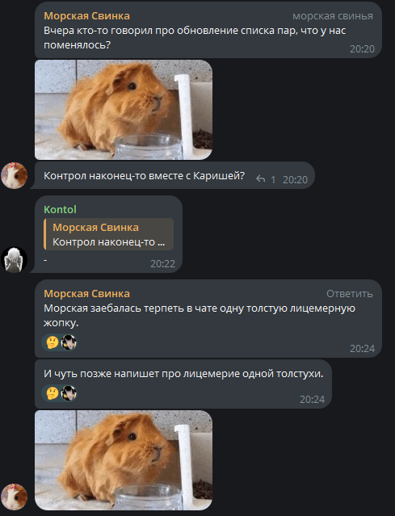Click the reply count '1' next to arrow
395x516 pixels.
click(x=273, y=180)
